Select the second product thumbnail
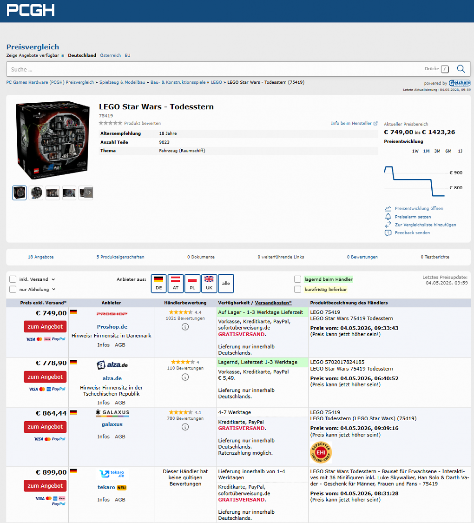This screenshot has width=474, height=523. click(x=36, y=192)
